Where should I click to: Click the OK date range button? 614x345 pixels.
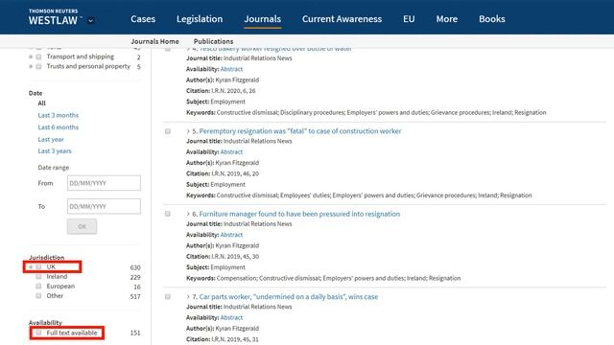pos(82,226)
